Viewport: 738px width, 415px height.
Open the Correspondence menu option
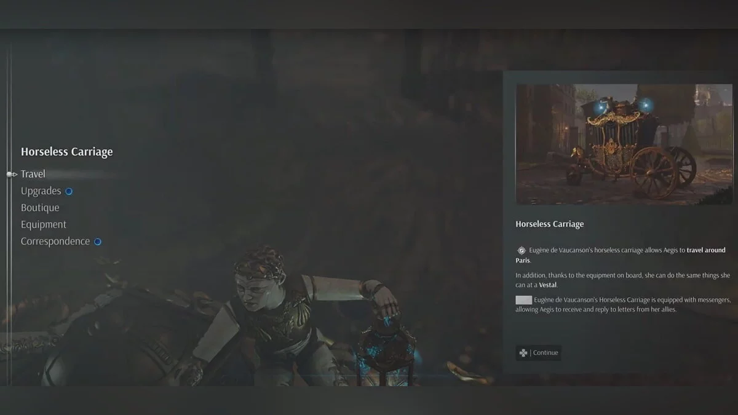pyautogui.click(x=55, y=241)
